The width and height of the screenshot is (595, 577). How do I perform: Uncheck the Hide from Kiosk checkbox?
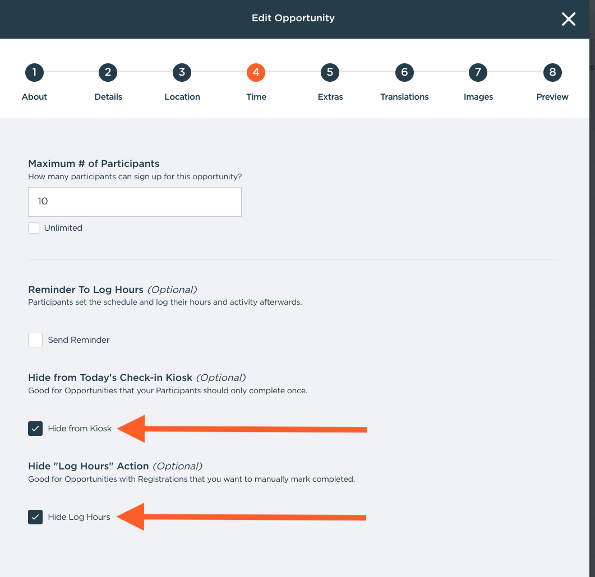point(35,429)
